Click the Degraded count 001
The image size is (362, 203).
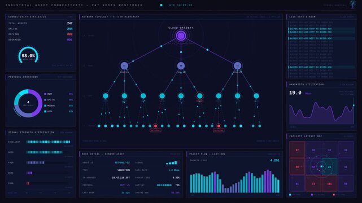coord(69,39)
